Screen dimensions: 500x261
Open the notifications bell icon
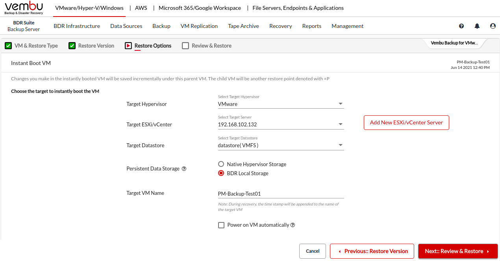477,26
